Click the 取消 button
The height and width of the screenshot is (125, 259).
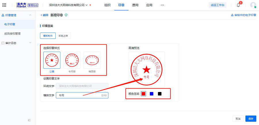238,119
